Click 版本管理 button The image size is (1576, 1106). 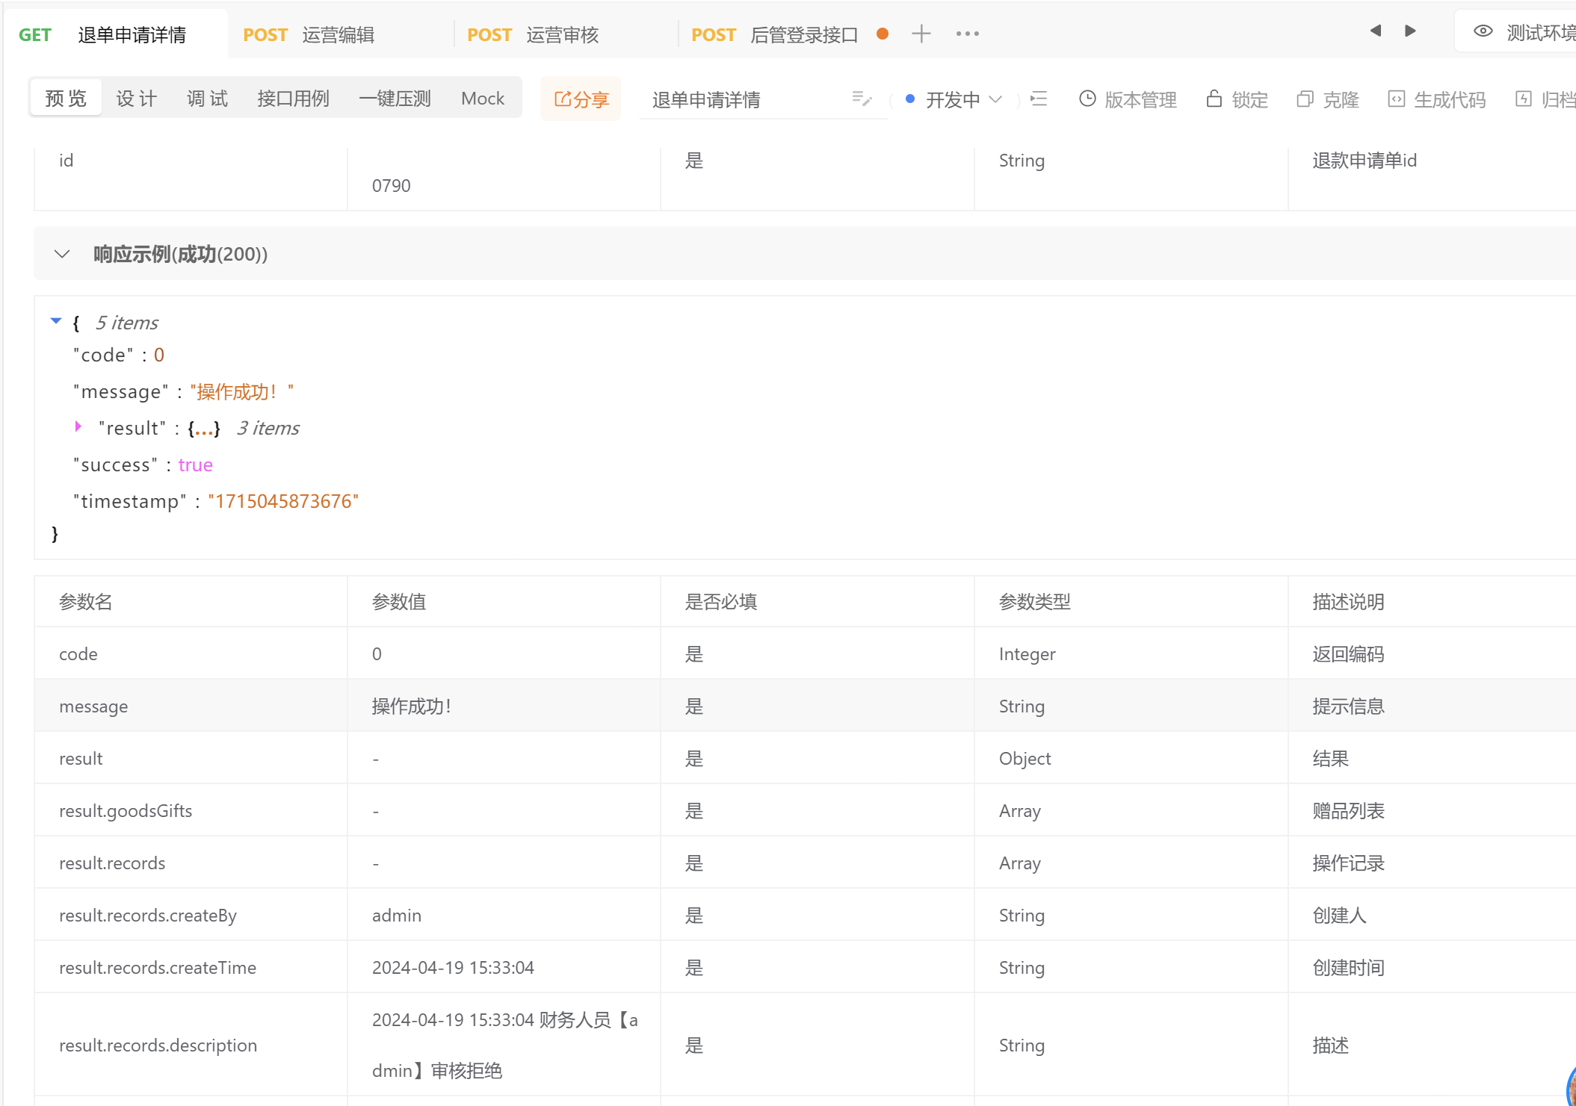click(1128, 99)
